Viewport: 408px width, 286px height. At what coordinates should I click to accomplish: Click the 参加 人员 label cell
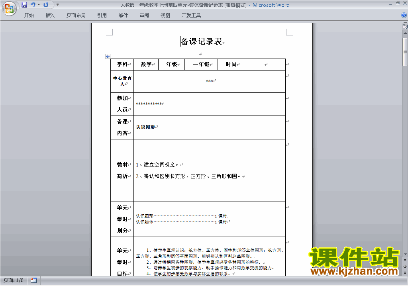pos(122,104)
